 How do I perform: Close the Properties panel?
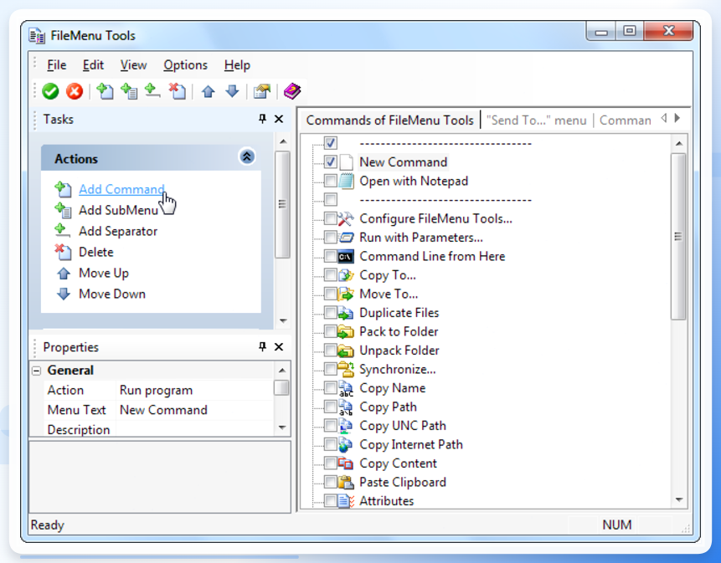click(279, 346)
